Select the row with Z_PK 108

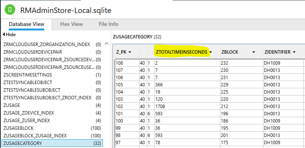210,63
